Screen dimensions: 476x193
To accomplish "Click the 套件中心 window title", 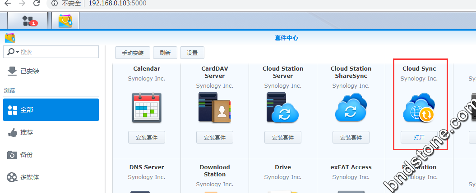I will click(x=286, y=38).
